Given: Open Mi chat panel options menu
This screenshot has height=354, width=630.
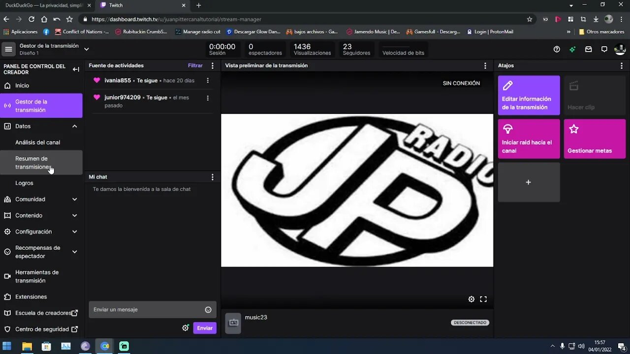Looking at the screenshot, I should 213,177.
